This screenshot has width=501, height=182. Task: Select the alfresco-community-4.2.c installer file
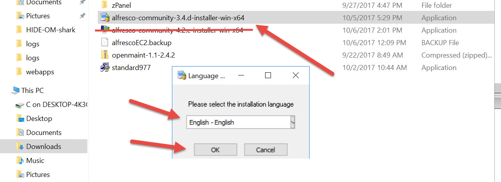click(177, 30)
